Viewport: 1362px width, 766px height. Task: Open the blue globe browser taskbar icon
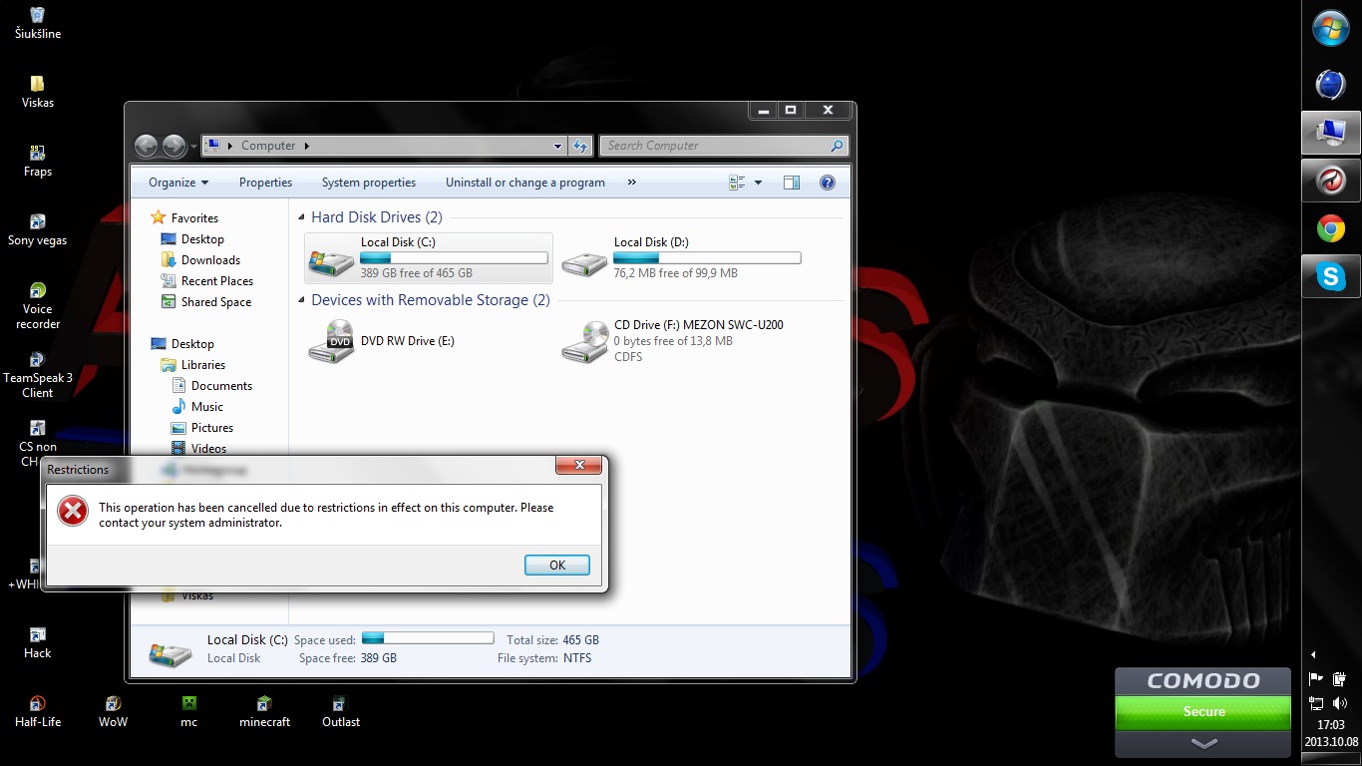pyautogui.click(x=1331, y=85)
